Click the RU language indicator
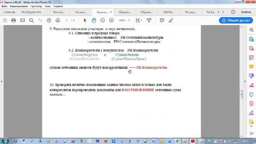The image size is (256, 144). tap(209, 141)
